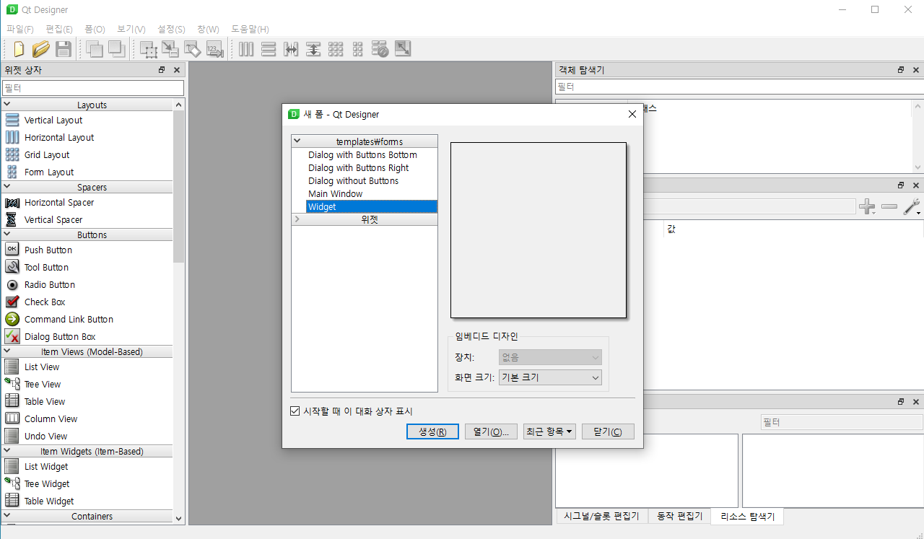This screenshot has width=924, height=539.
Task: Click the object inspector filter field
Action: point(739,87)
